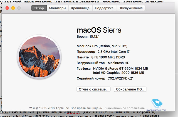The width and height of the screenshot is (178, 117).
Task: Open the Обслуживание tab
Action: point(130,8)
